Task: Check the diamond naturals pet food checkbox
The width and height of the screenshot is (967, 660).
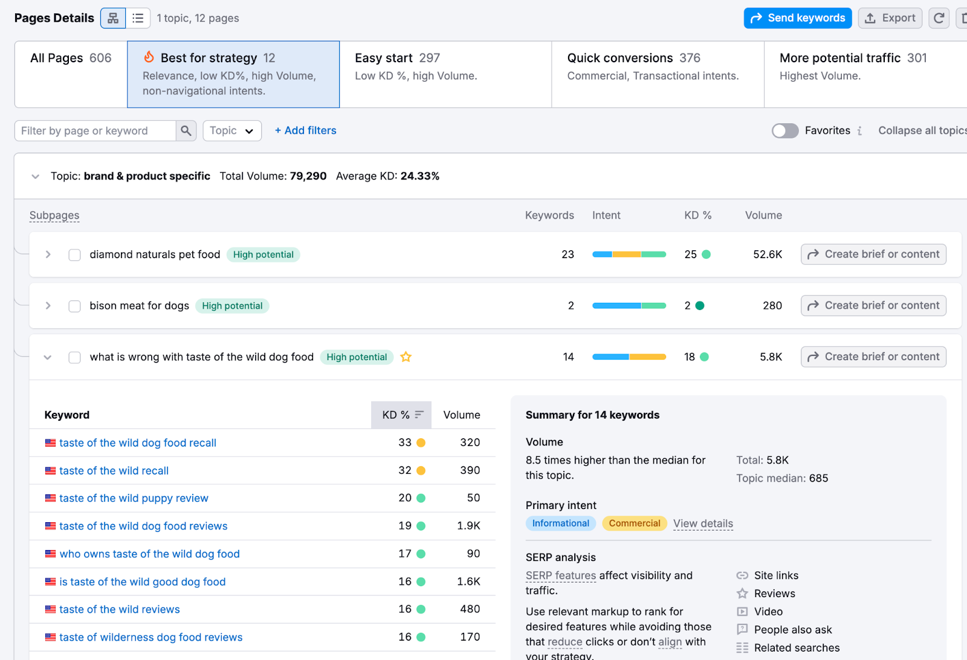Action: tap(75, 255)
